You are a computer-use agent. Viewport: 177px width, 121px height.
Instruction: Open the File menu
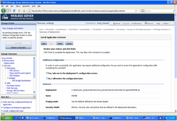pos(2,6)
